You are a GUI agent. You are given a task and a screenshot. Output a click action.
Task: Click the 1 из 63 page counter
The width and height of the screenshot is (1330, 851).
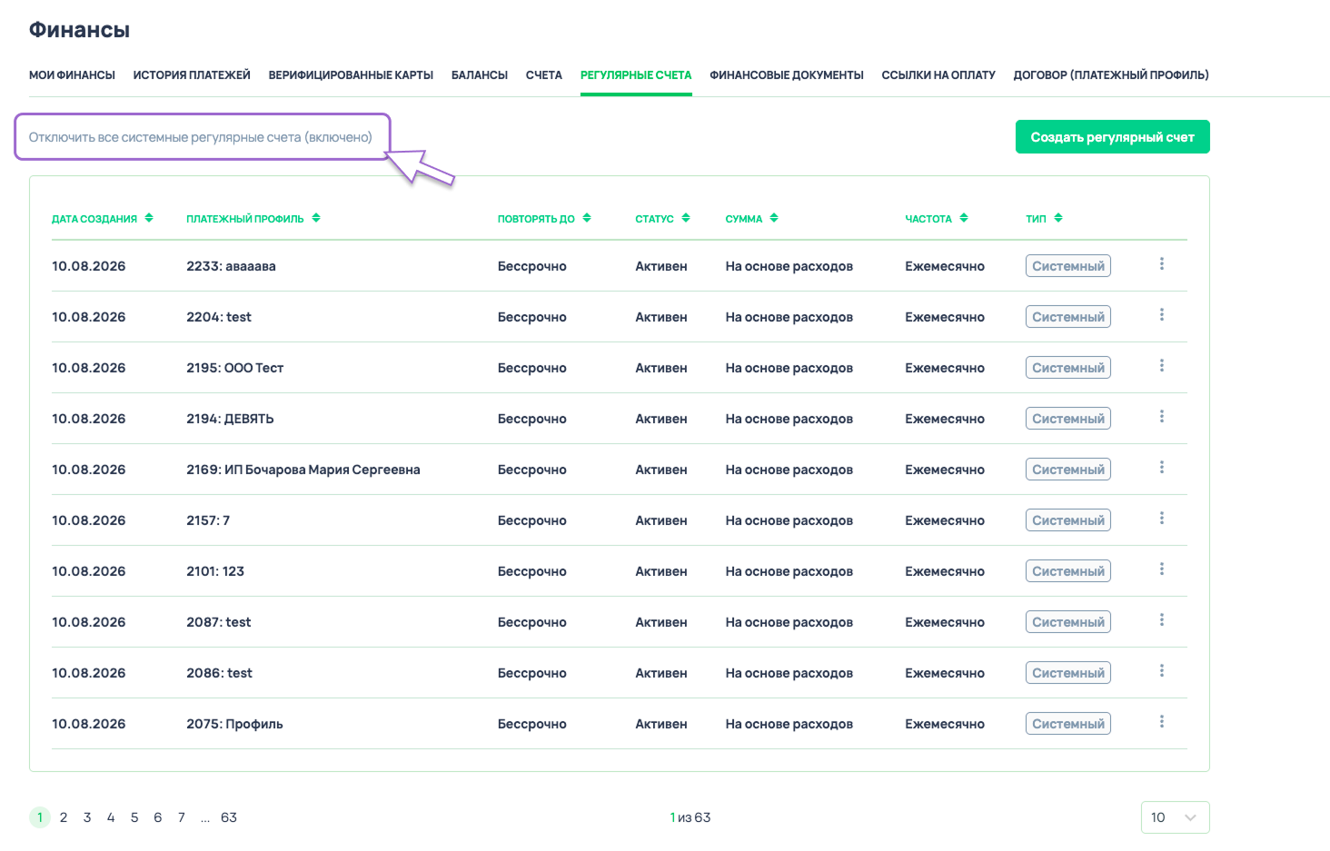coord(690,817)
